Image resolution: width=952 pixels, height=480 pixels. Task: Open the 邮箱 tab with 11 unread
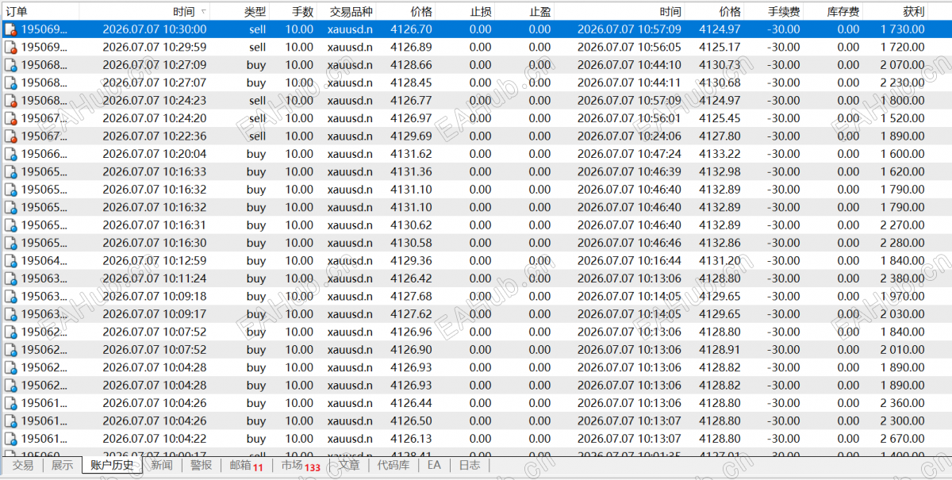tap(246, 466)
